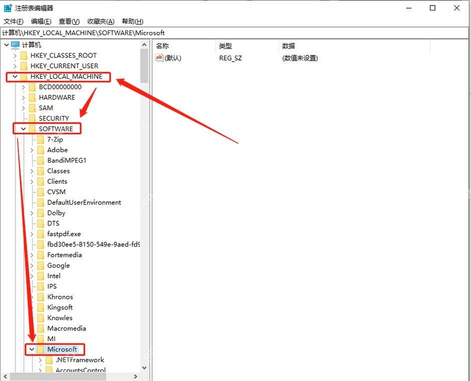471x381 pixels.
Task: Select the Fortemedia key
Action: coord(64,255)
